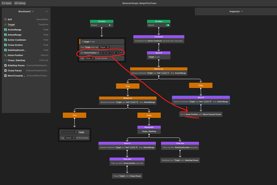Select the ActionRange float type icon
The height and width of the screenshot is (185, 277).
[x=5, y=30]
